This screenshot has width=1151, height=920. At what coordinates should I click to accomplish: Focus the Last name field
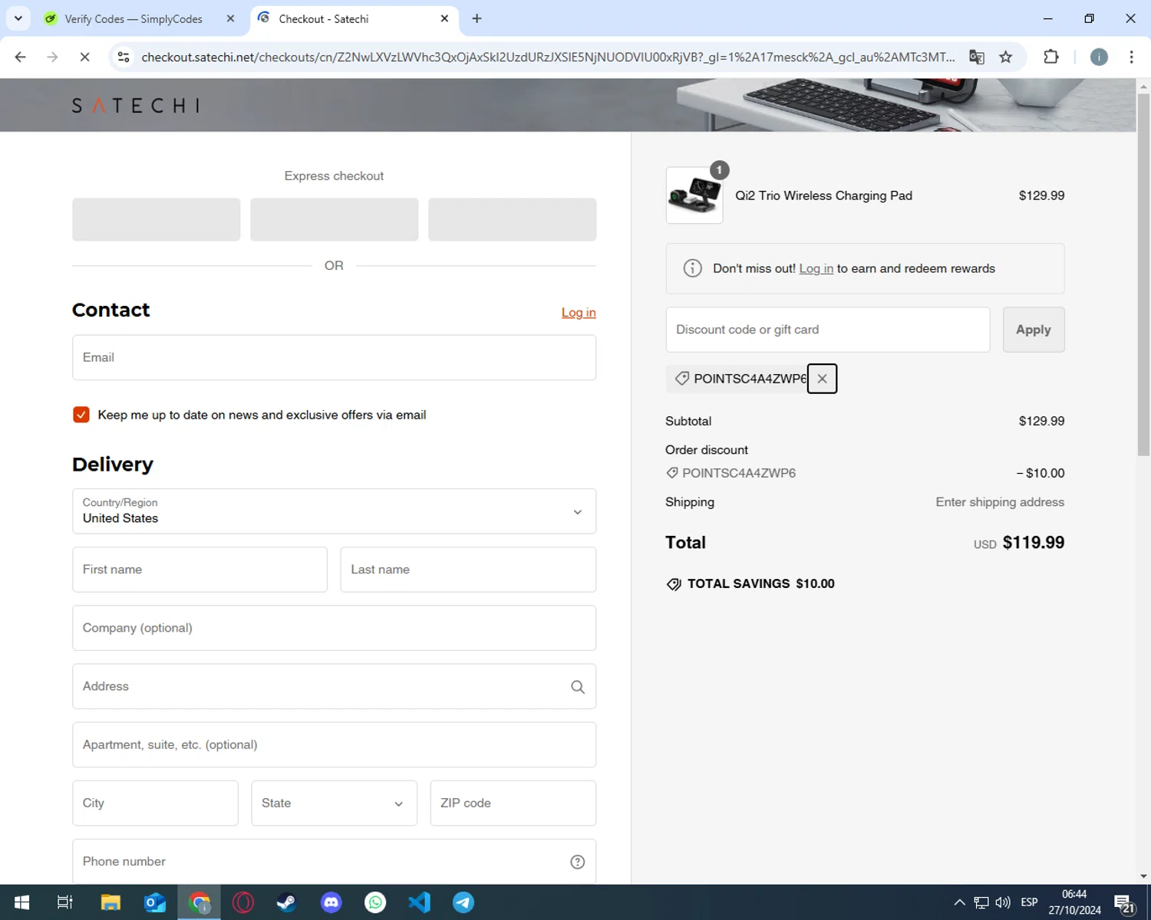pos(468,570)
